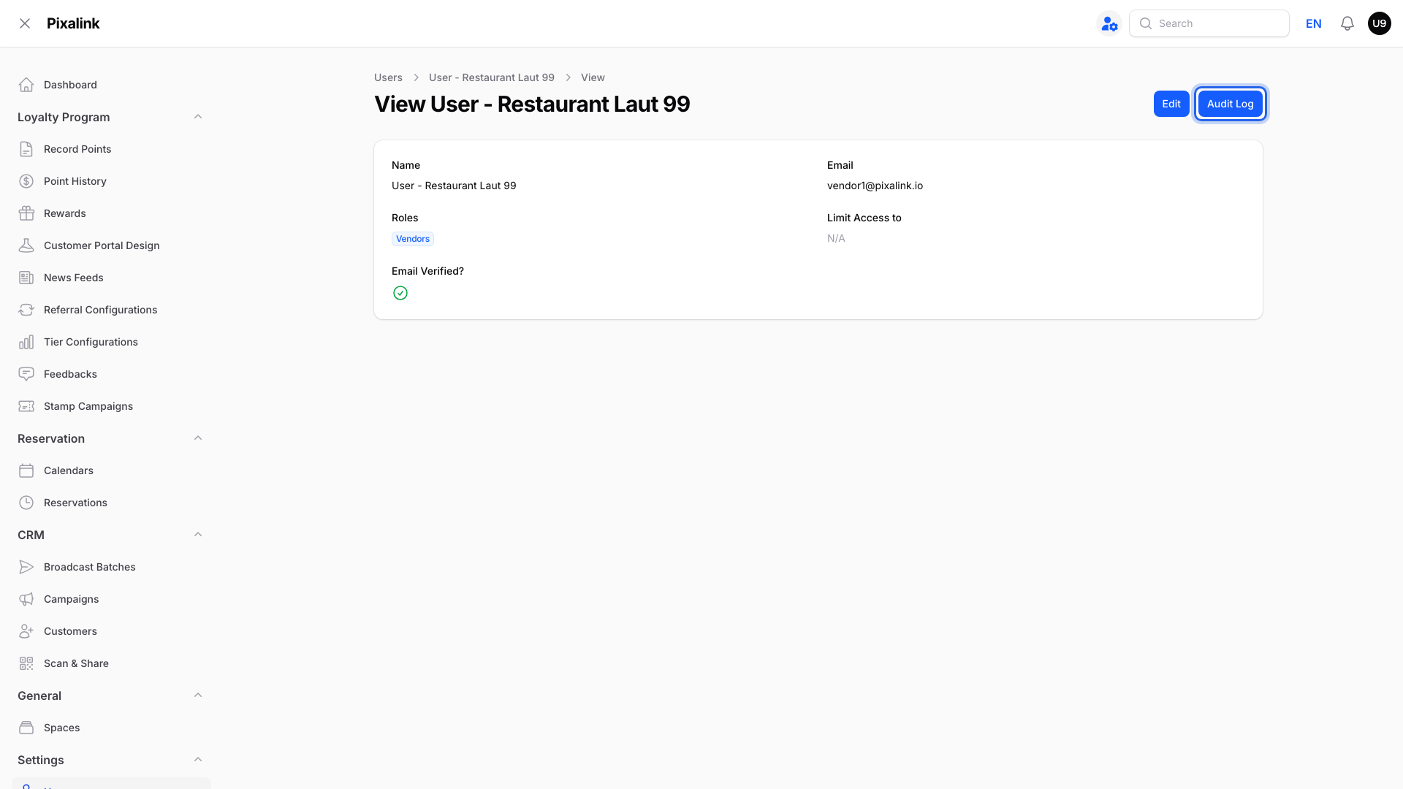The image size is (1403, 789).
Task: Click the Stamp Campaigns ticket icon
Action: tap(26, 406)
